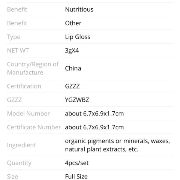The width and height of the screenshot is (180, 180).
Task: Select the Country/Region of Manufacture label
Action: [x=33, y=68]
